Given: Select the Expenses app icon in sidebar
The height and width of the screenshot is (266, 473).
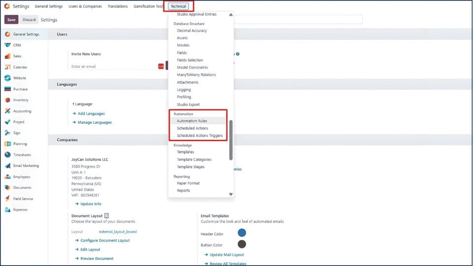Looking at the screenshot, I should pyautogui.click(x=7, y=210).
